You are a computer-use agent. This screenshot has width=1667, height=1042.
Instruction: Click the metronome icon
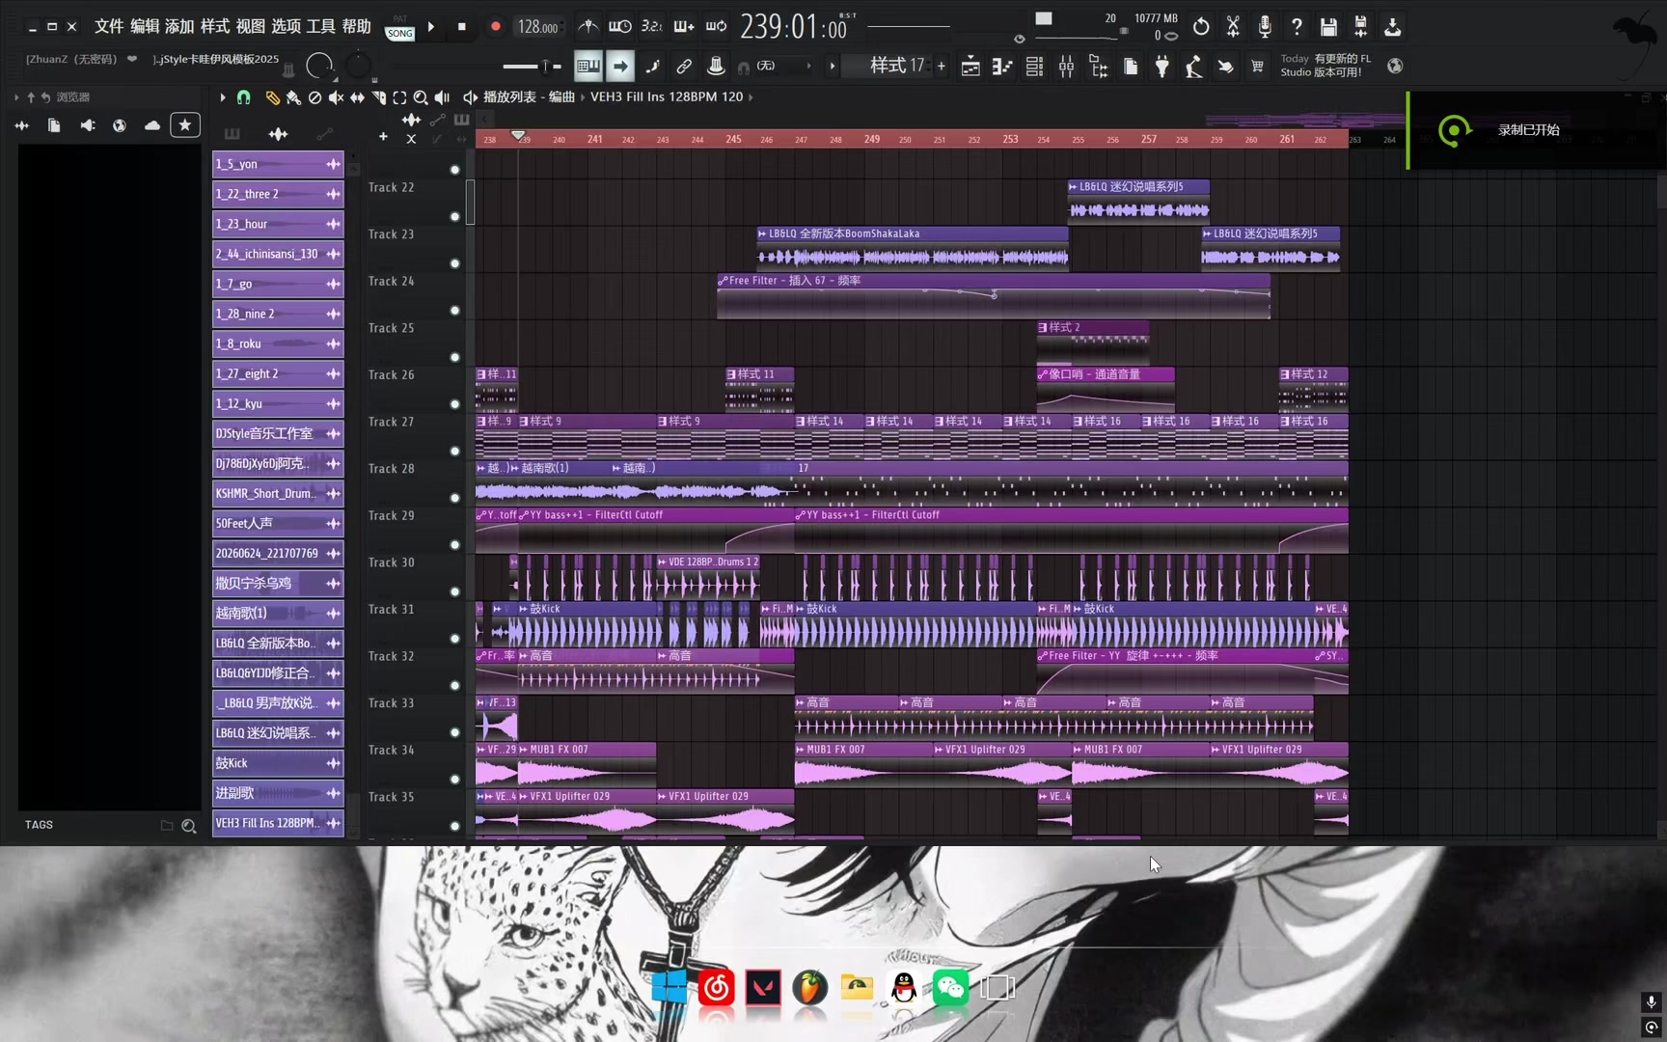pyautogui.click(x=588, y=26)
